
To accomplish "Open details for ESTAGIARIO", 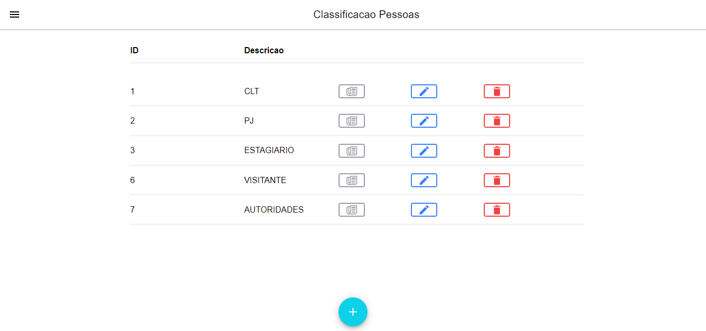I will click(x=351, y=151).
